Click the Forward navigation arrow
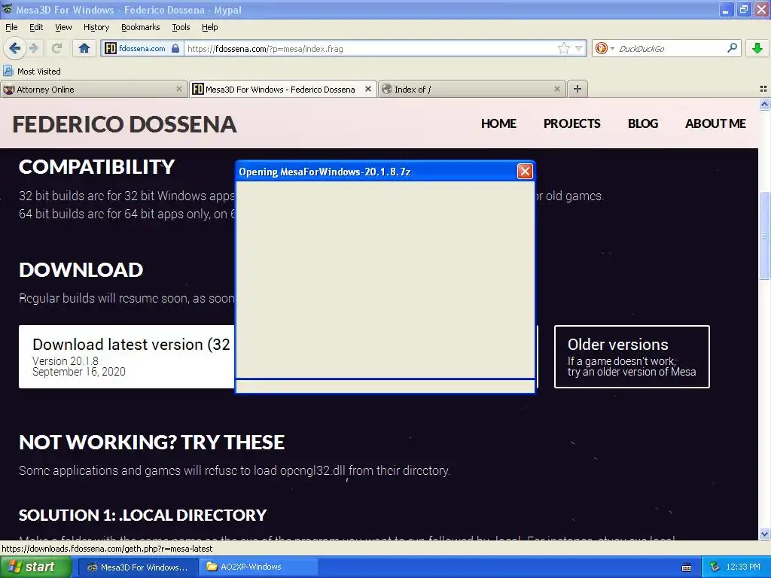This screenshot has height=578, width=771. 33,48
